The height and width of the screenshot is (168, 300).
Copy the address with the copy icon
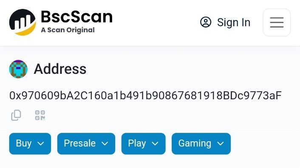coord(16,115)
